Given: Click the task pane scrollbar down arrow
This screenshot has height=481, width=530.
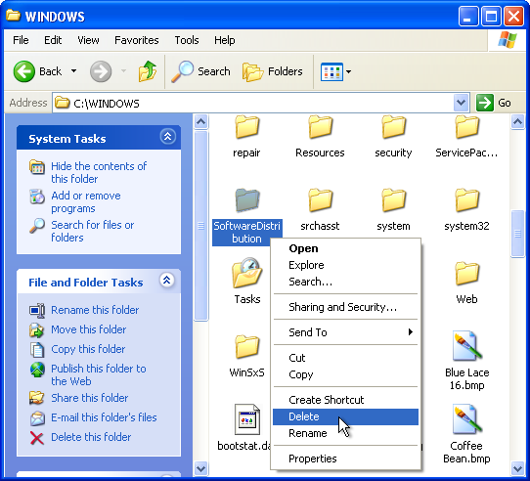Looking at the screenshot, I should 200,468.
